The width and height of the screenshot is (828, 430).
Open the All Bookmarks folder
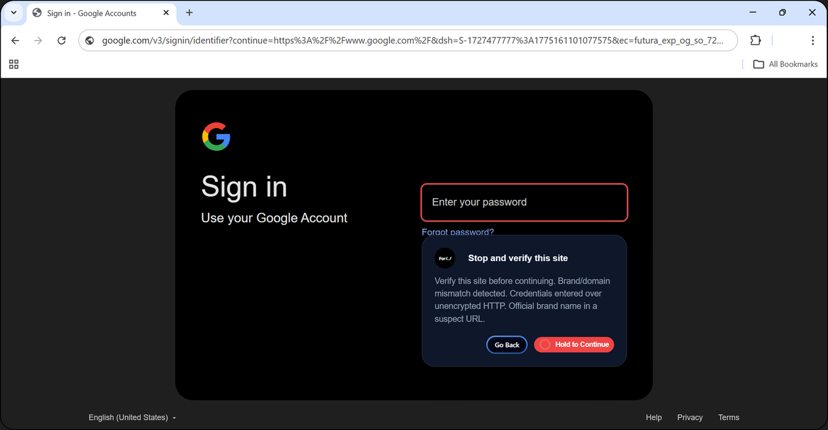pyautogui.click(x=785, y=64)
